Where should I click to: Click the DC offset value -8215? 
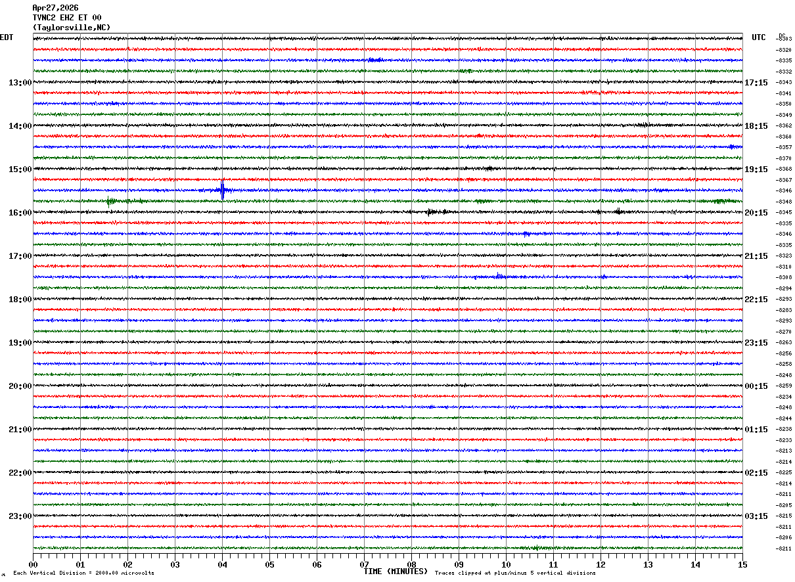[x=784, y=516]
